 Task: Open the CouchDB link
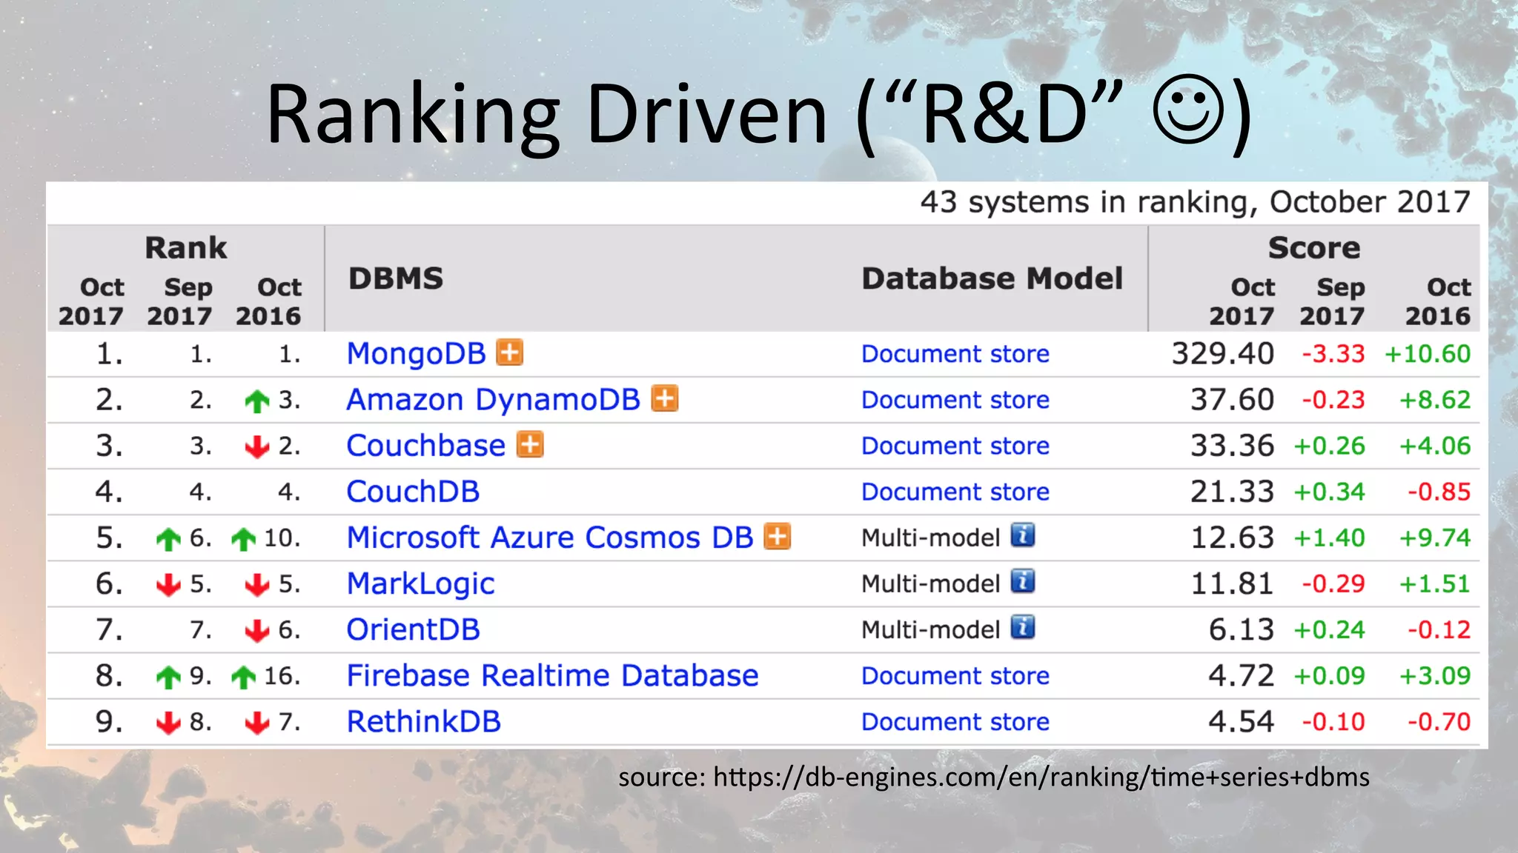click(414, 492)
